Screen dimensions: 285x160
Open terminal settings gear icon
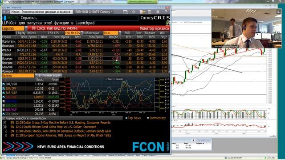(158, 12)
